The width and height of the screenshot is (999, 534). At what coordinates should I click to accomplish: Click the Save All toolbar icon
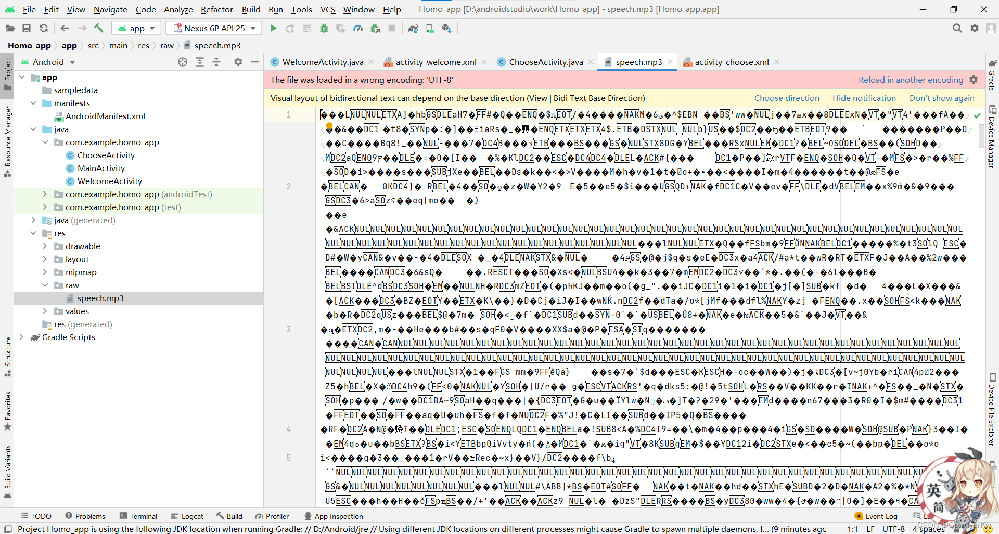[x=27, y=28]
